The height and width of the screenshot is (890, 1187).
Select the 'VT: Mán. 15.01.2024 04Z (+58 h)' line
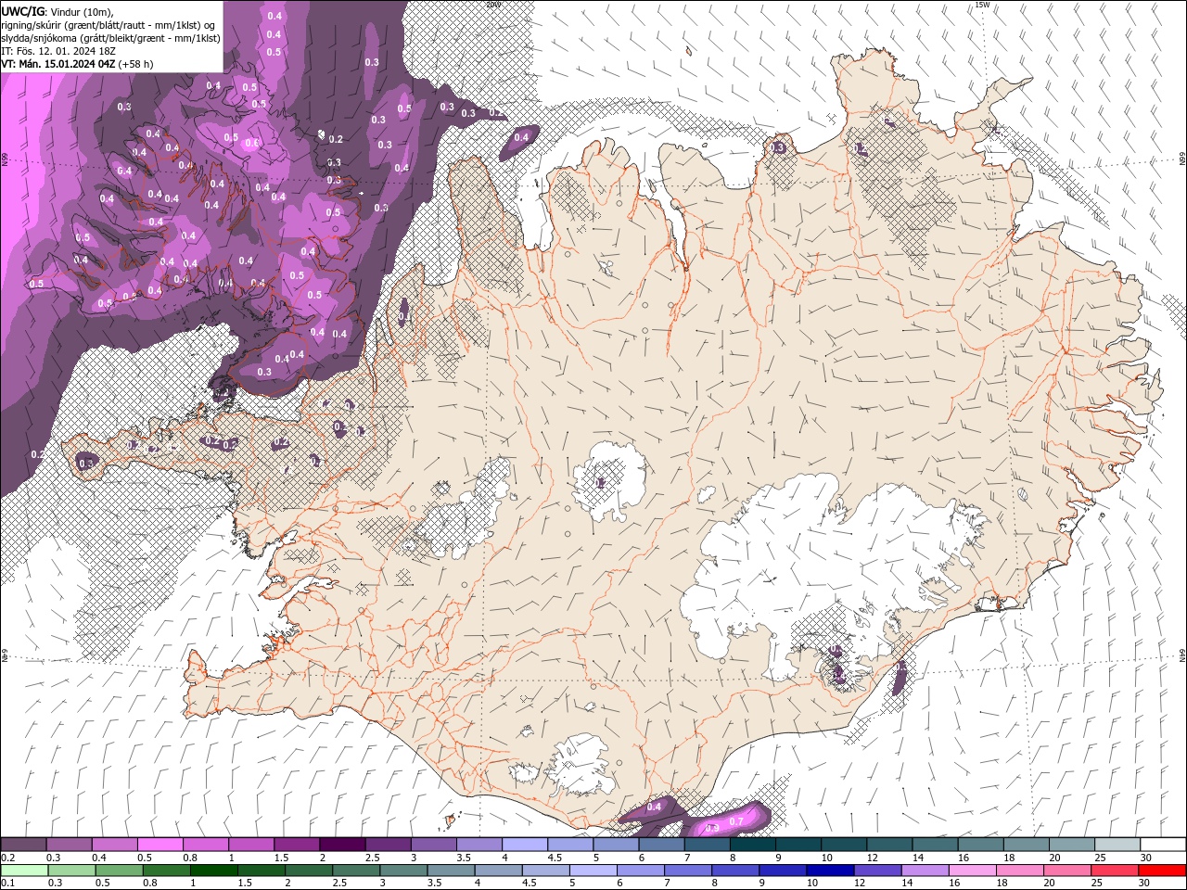coord(78,64)
